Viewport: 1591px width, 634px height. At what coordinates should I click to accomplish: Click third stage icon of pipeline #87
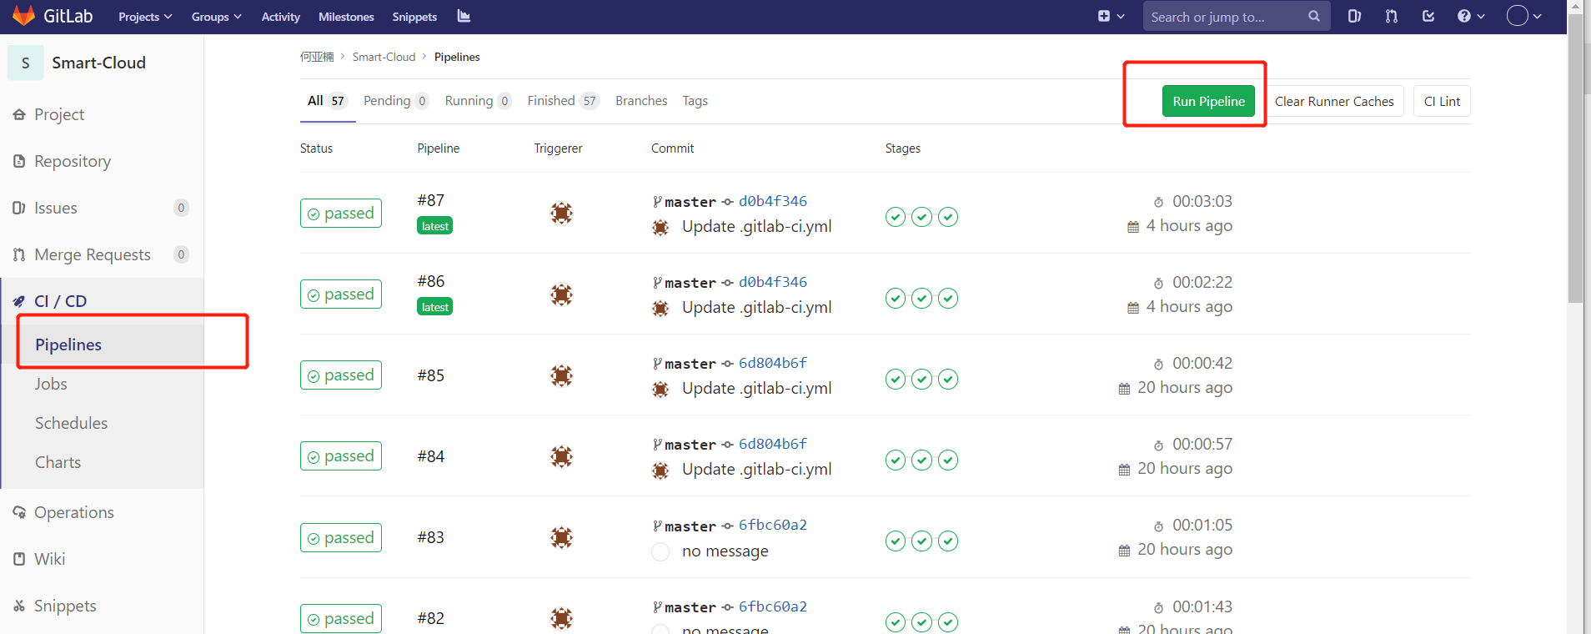(948, 217)
